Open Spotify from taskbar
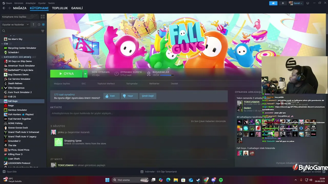The width and height of the screenshot is (328, 184). 221,180
